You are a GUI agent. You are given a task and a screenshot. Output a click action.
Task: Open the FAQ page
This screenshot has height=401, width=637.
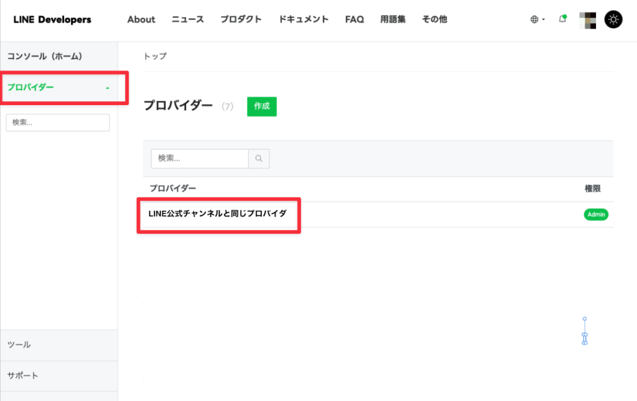point(355,20)
